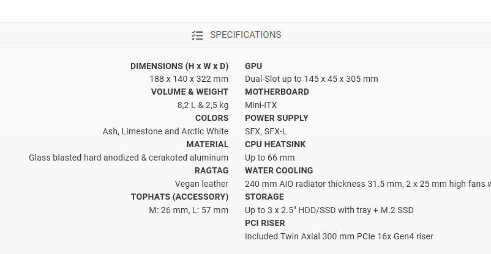Click the Volume & Weight heading
491x254 pixels.
(x=190, y=92)
